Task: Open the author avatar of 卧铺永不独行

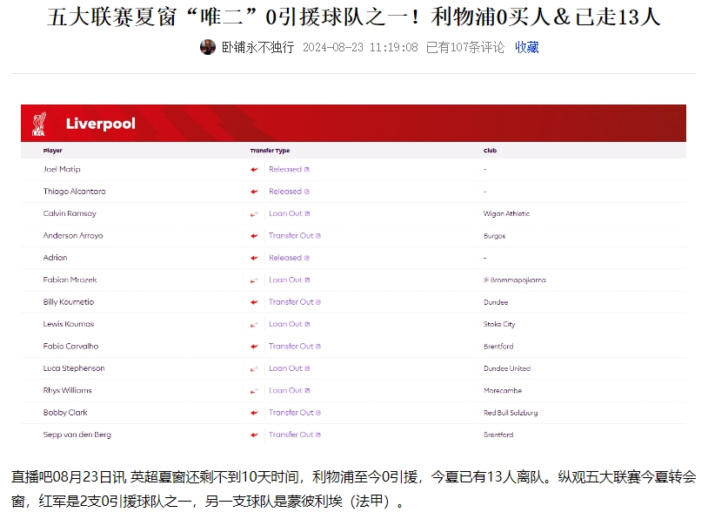Action: point(208,47)
